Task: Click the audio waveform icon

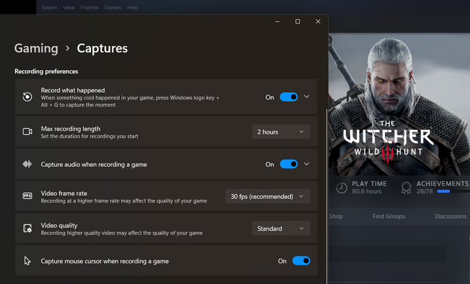Action: [28, 164]
